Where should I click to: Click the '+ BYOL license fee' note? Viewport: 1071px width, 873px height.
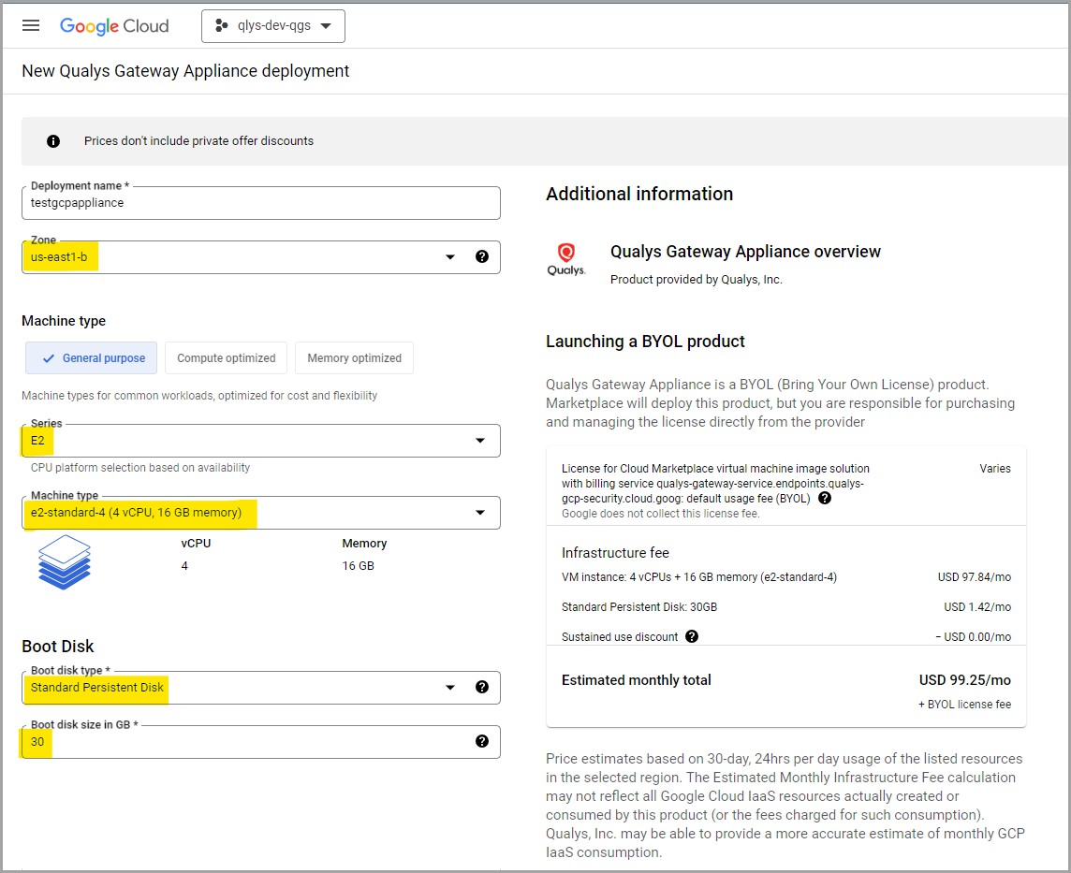[x=964, y=705]
